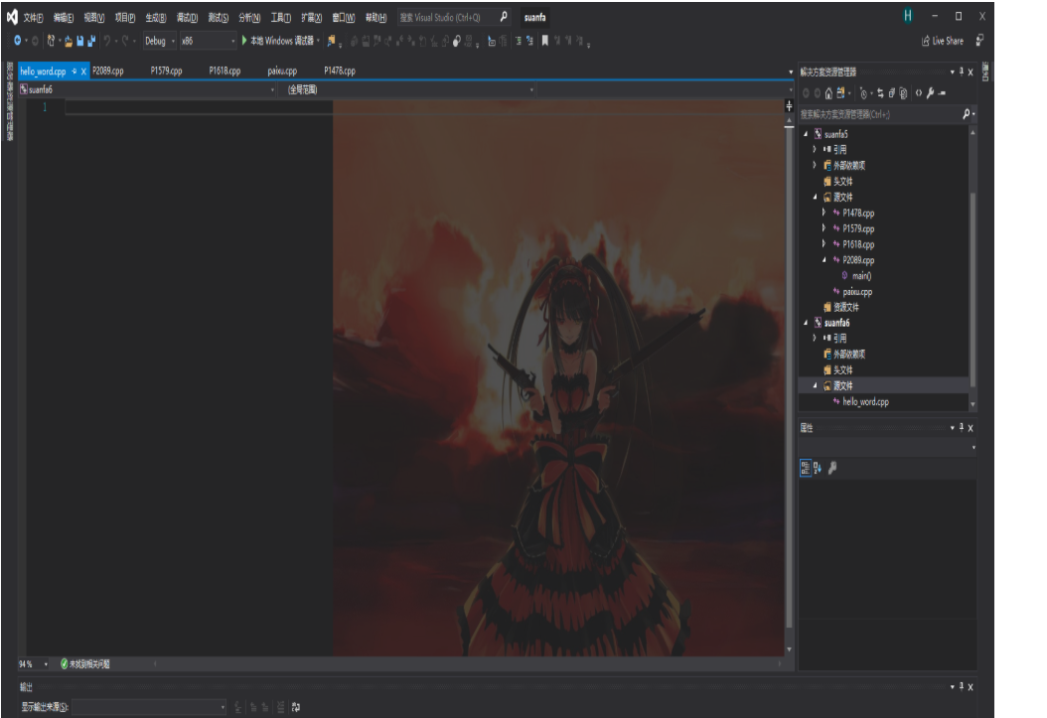Toggle the bookmark icon on the toolbar
This screenshot has width=1047, height=718.
545,41
